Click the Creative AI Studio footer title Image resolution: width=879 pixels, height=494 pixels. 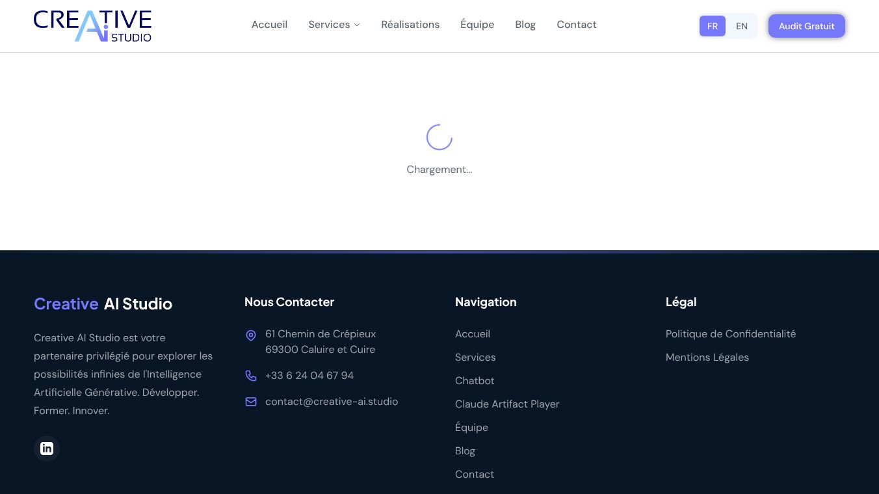pyautogui.click(x=103, y=304)
